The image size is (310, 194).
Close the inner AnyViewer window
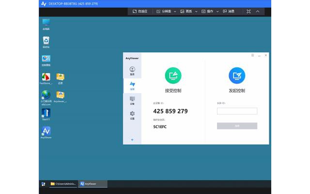coord(266,55)
